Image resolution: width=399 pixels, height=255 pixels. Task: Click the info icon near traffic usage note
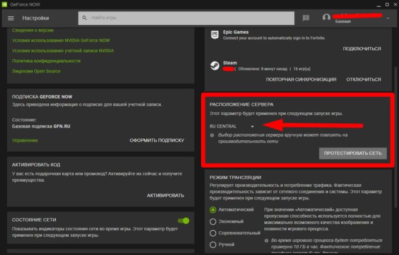266,240
